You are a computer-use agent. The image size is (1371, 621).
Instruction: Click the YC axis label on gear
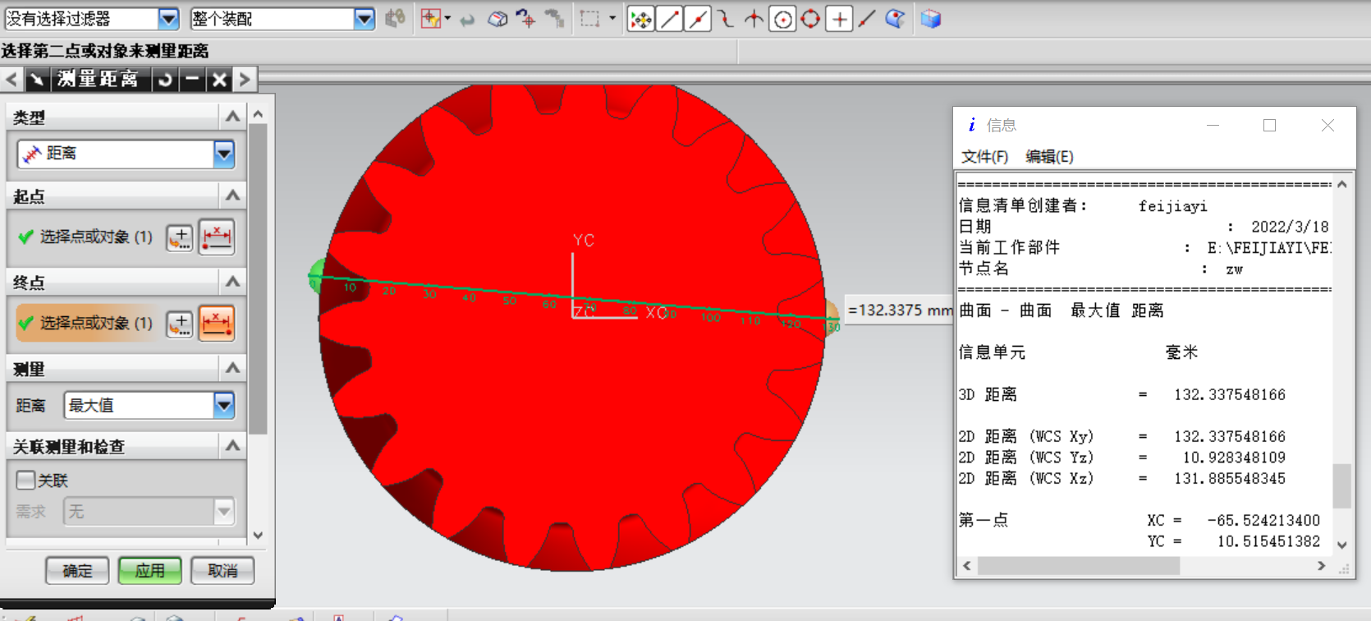click(584, 240)
